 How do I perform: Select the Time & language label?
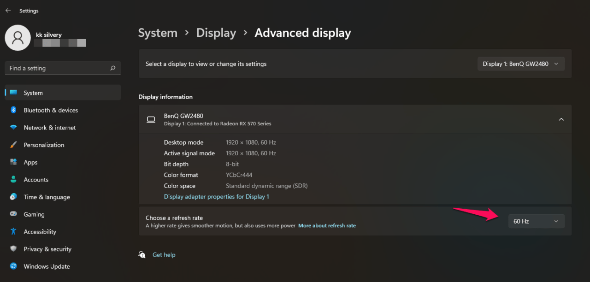pos(47,197)
